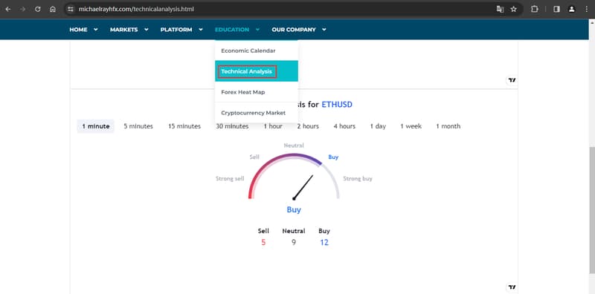The image size is (595, 294).
Task: Switch to 30 minutes interval
Action: pos(232,126)
